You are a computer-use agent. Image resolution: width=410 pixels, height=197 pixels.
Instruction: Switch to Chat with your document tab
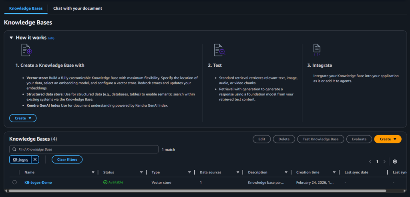[78, 8]
